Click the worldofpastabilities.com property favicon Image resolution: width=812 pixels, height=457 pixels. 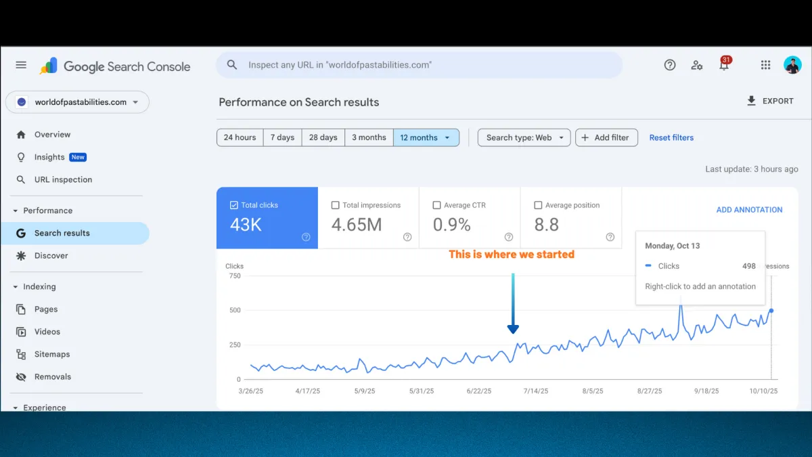pos(22,102)
